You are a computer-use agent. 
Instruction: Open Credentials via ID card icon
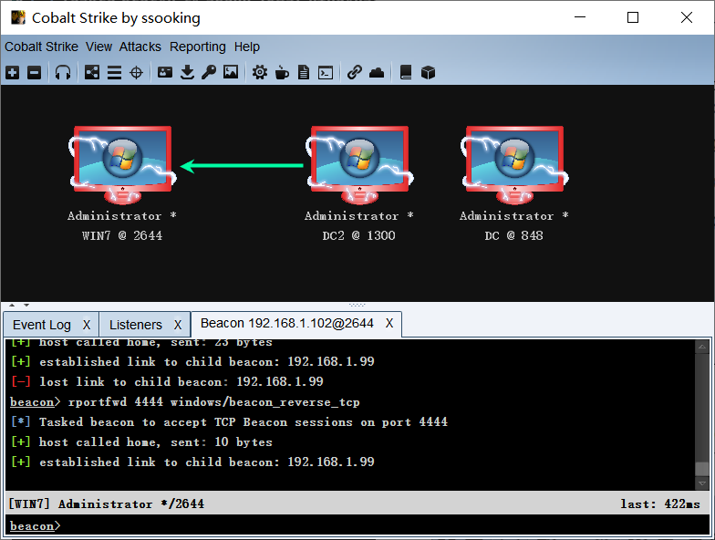tap(164, 72)
